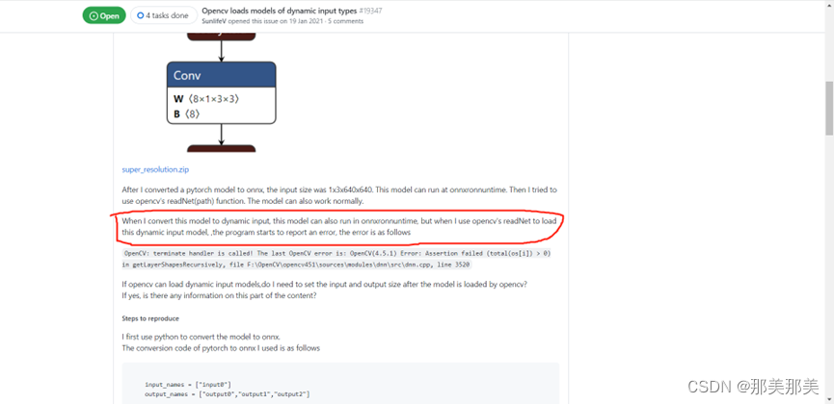The width and height of the screenshot is (834, 404).
Task: Click the OpenCV assertion error code text
Action: pyautogui.click(x=336, y=259)
